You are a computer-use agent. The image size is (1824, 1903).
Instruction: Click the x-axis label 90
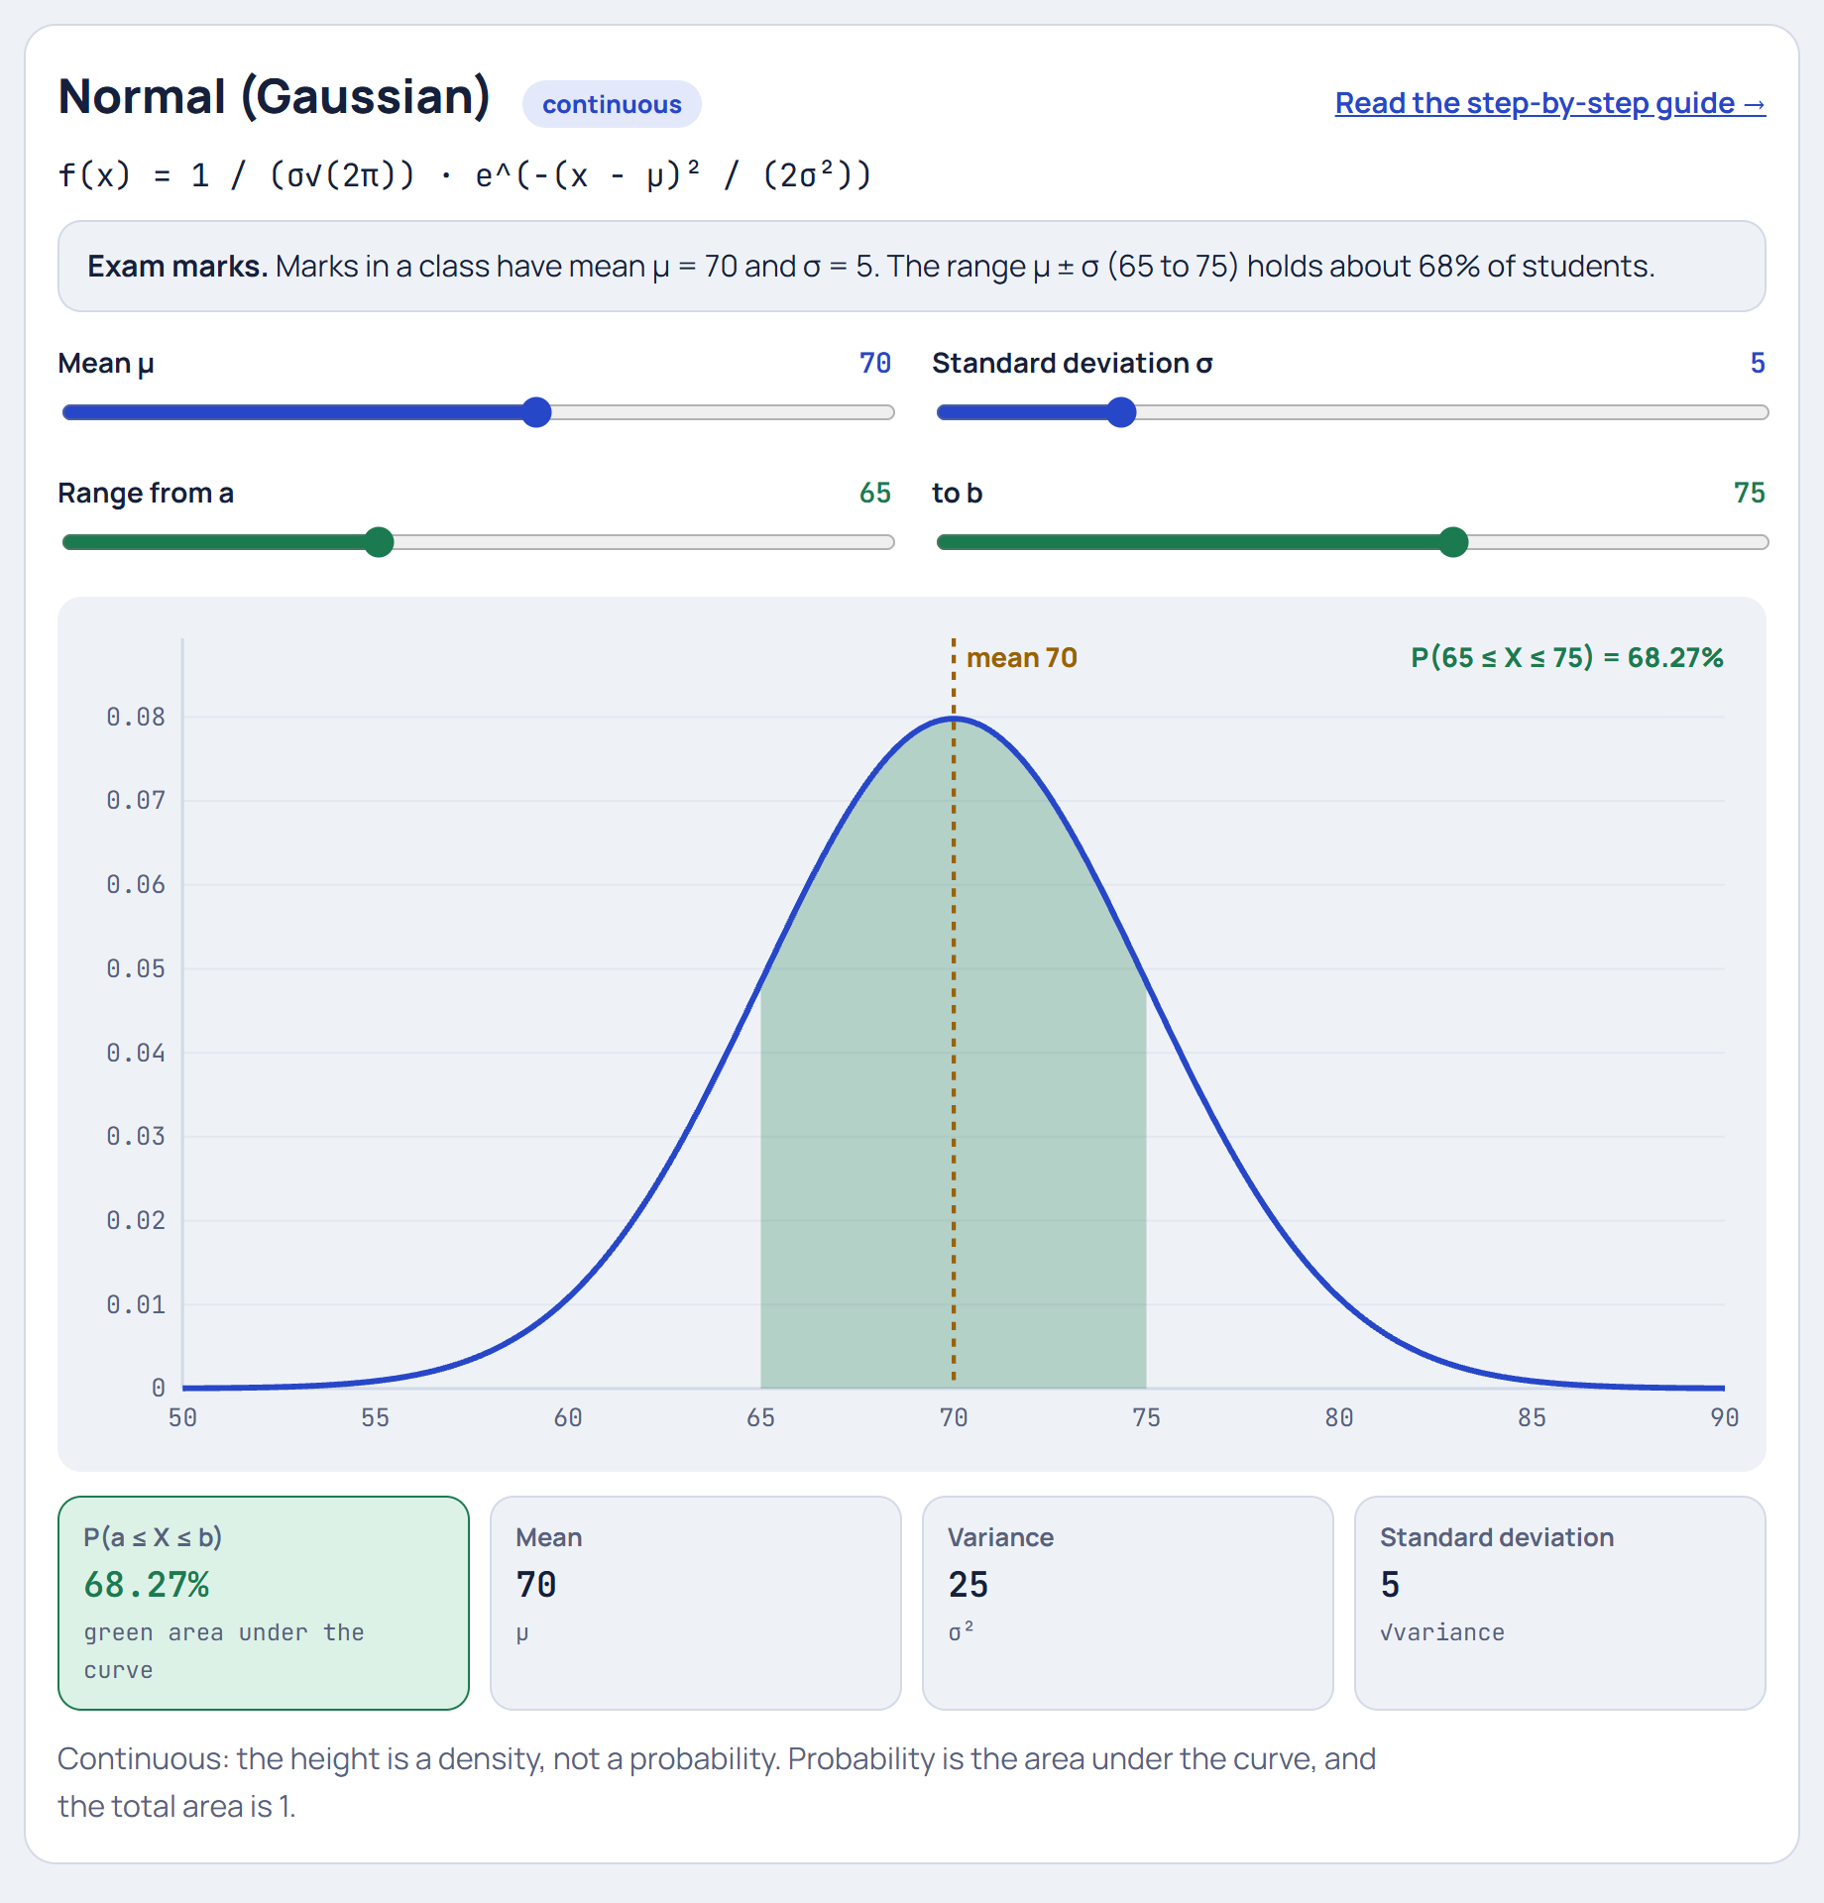click(x=1725, y=1417)
